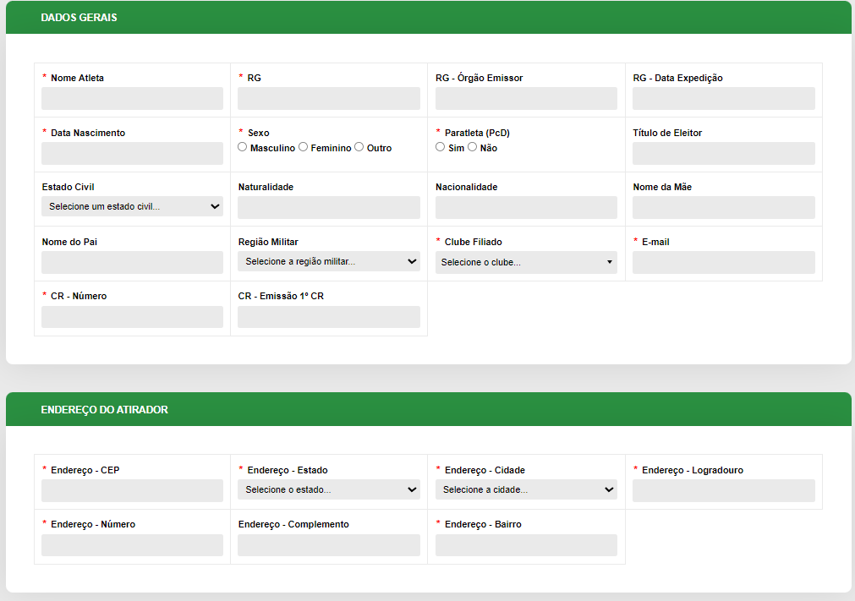The width and height of the screenshot is (855, 601).
Task: Click the Nome Atleta input field
Action: coord(132,99)
